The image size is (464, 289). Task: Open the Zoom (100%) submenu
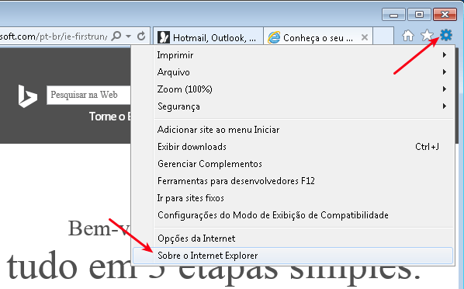pos(293,89)
